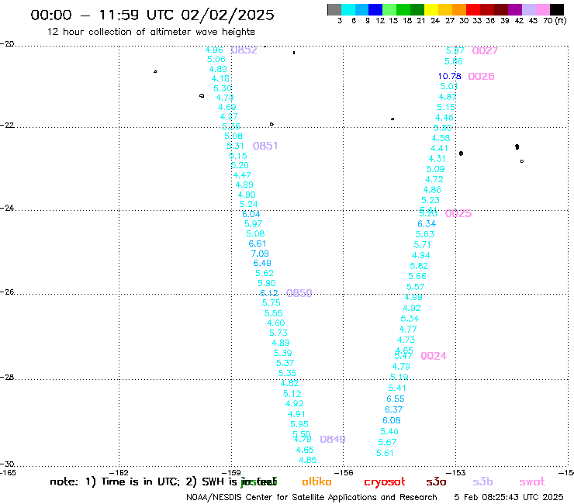Click the 6.08 wave height value
574x504 pixels.
392,420
